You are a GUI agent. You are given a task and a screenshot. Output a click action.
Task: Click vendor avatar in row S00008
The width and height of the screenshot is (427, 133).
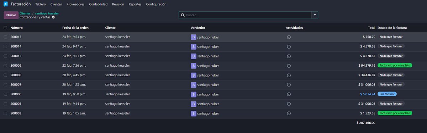194,75
